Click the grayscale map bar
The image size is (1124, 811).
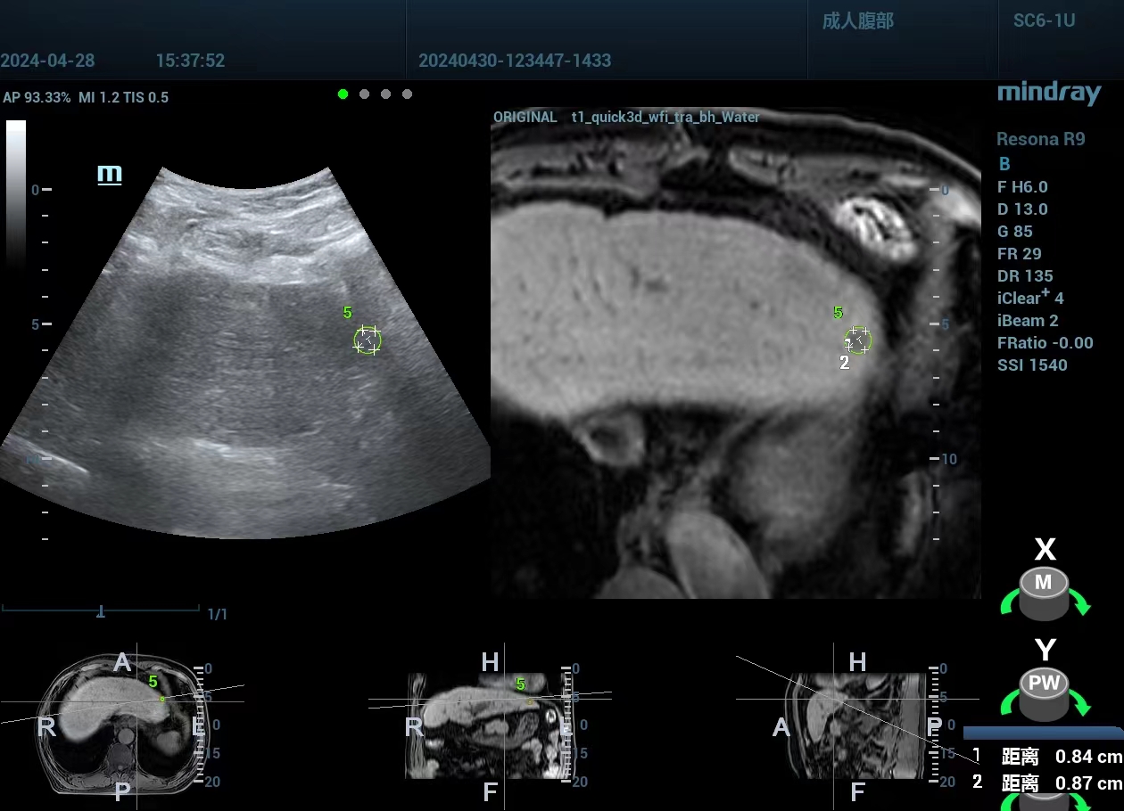[x=16, y=192]
